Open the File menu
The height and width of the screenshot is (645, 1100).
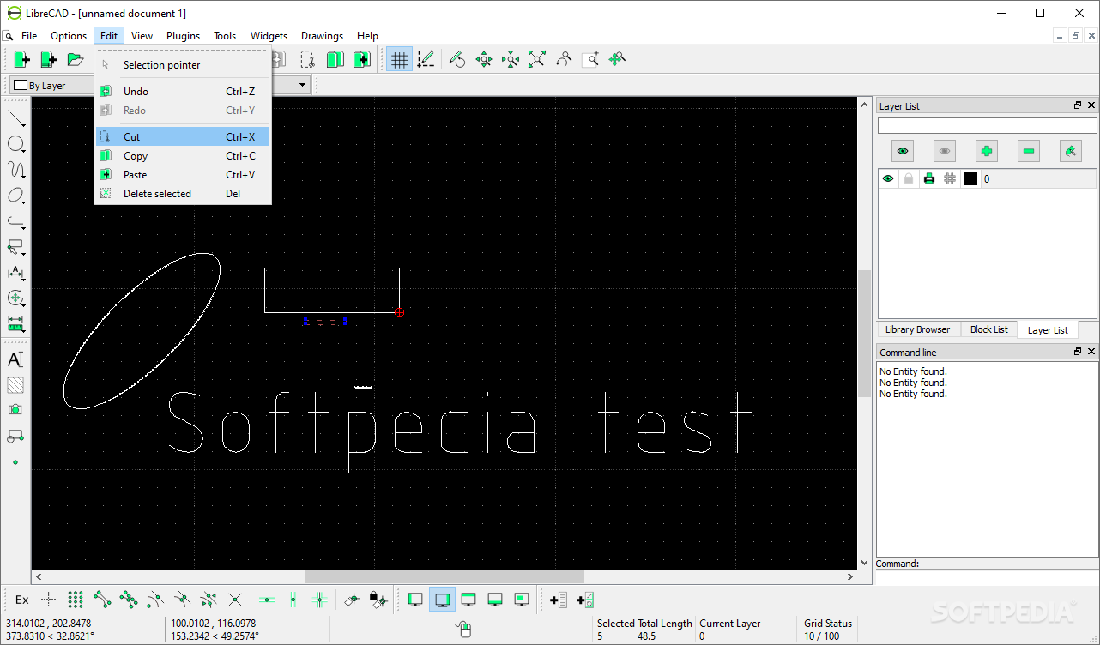(x=29, y=36)
